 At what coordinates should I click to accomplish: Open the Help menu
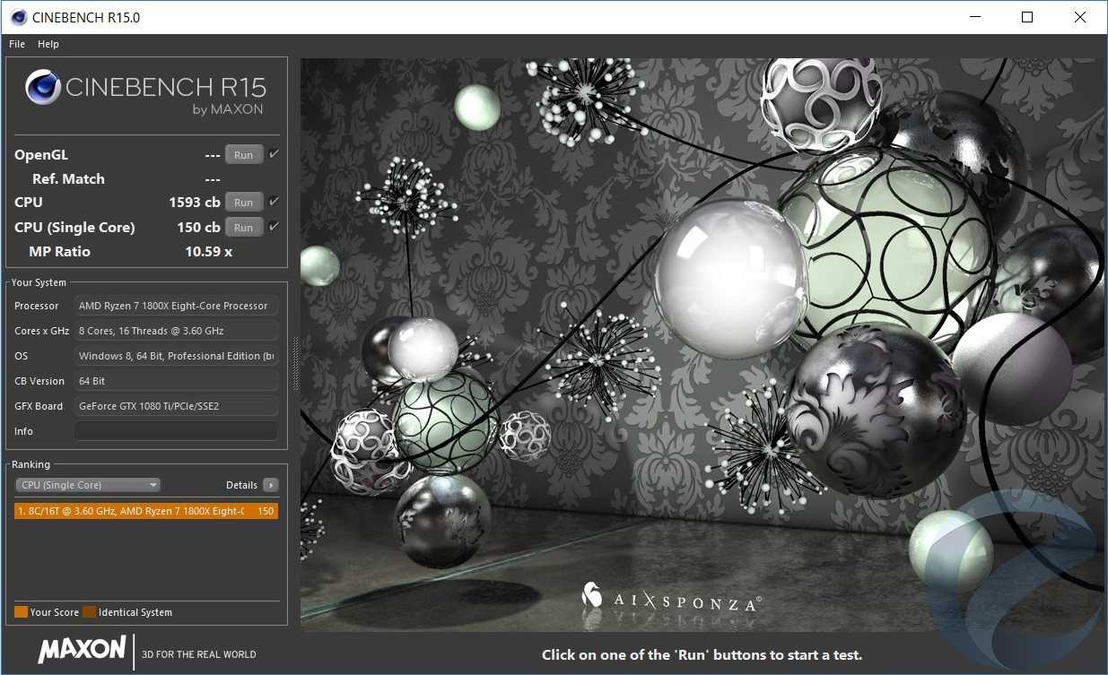coord(48,44)
